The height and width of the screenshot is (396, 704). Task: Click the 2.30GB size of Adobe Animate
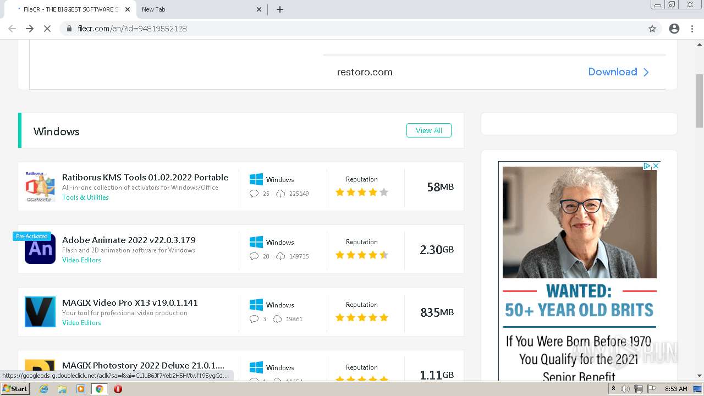[x=437, y=250]
